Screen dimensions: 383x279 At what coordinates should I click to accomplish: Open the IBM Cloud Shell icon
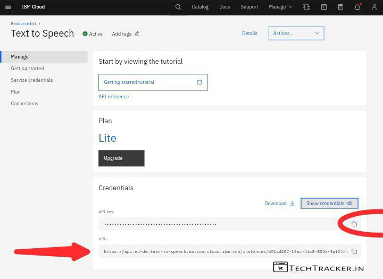(x=323, y=7)
